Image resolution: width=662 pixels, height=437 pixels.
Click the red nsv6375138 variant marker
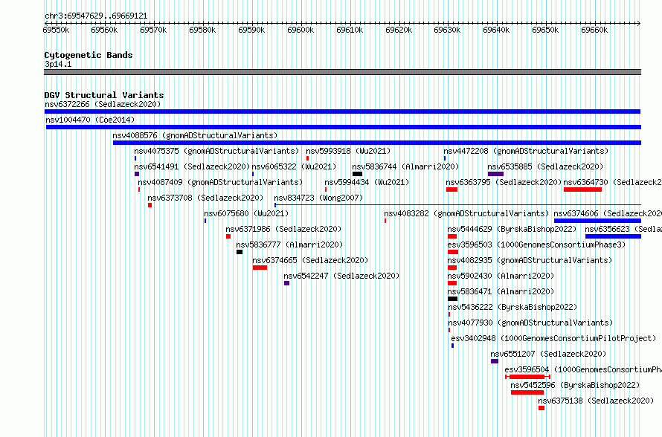pyautogui.click(x=542, y=408)
